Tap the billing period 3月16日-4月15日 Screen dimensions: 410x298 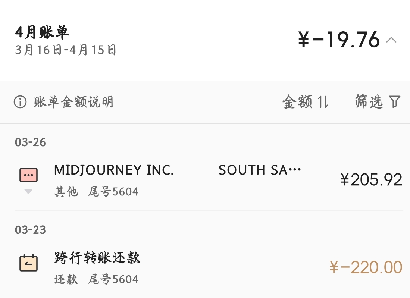(66, 50)
